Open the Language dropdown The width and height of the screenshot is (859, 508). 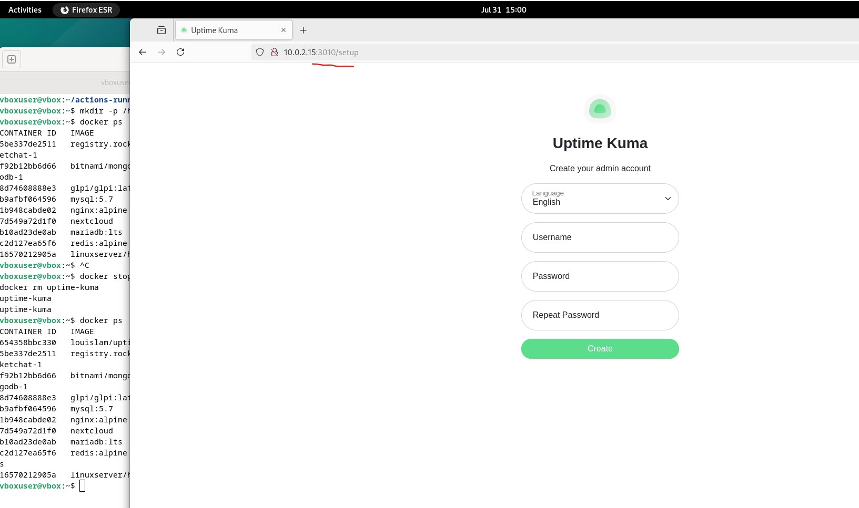600,199
